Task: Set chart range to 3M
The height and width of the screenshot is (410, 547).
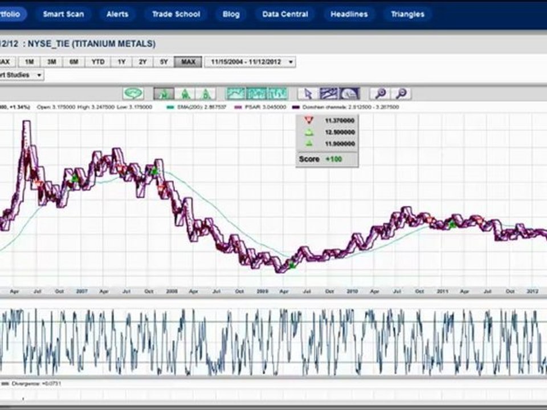Action: coord(52,62)
